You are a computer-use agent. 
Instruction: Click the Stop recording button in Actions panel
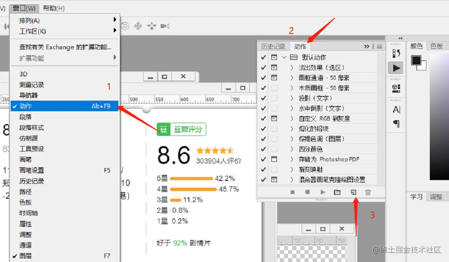coord(292,192)
